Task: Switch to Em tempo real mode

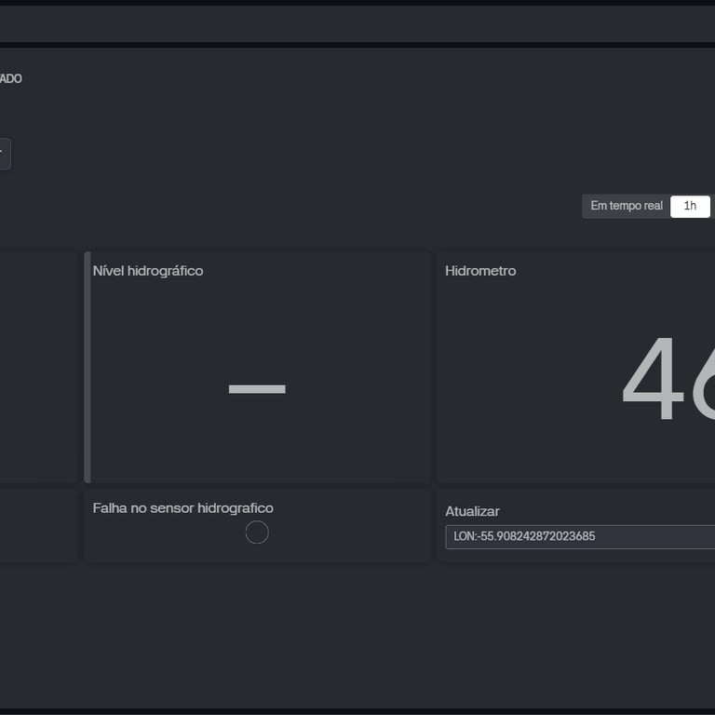Action: [626, 206]
